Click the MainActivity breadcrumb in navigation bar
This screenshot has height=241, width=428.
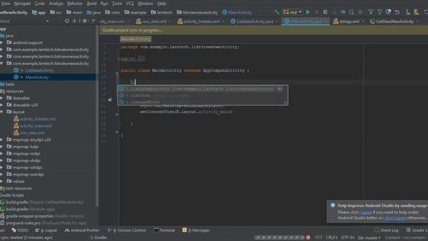(x=237, y=12)
